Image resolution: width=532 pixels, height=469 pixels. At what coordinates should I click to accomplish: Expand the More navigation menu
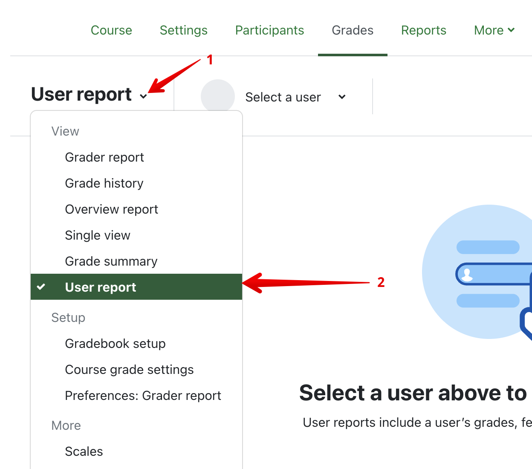(494, 30)
